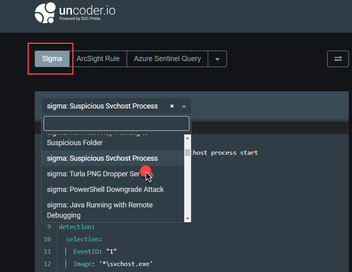Open the Azure Sentinel Query tab
352x272 pixels.
[x=167, y=59]
